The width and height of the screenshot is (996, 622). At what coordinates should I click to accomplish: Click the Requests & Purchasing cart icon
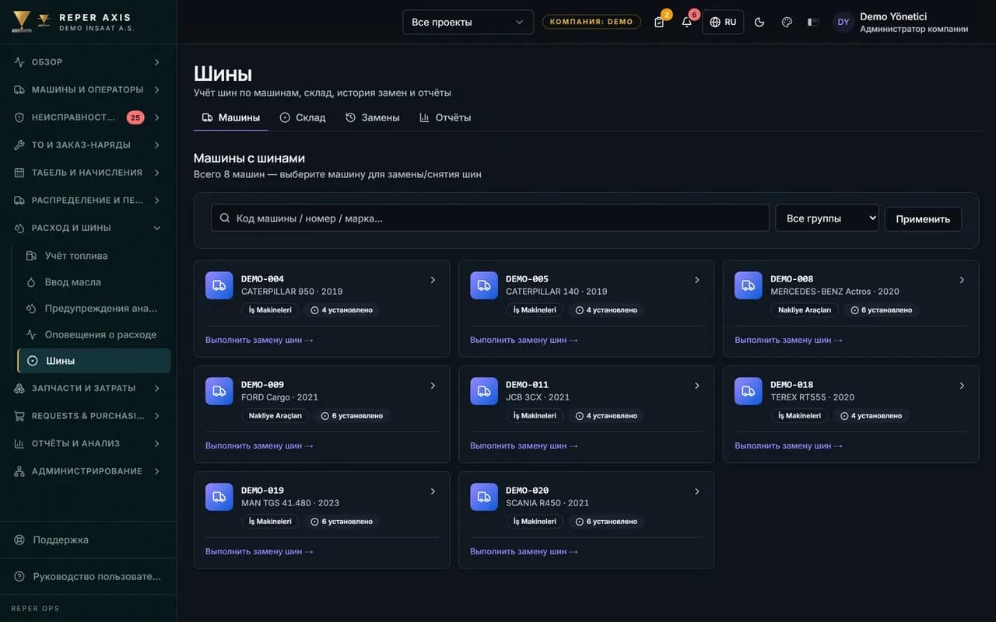click(19, 416)
